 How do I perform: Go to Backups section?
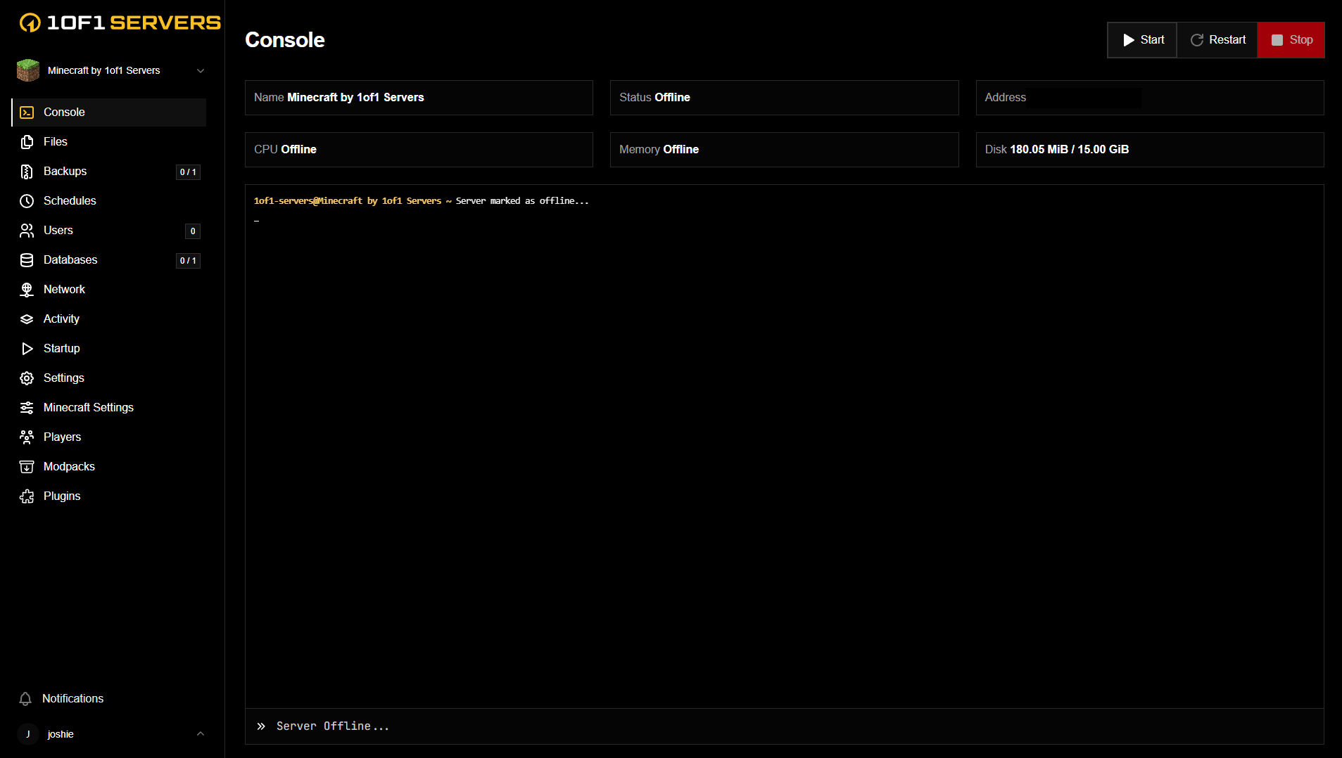point(109,172)
